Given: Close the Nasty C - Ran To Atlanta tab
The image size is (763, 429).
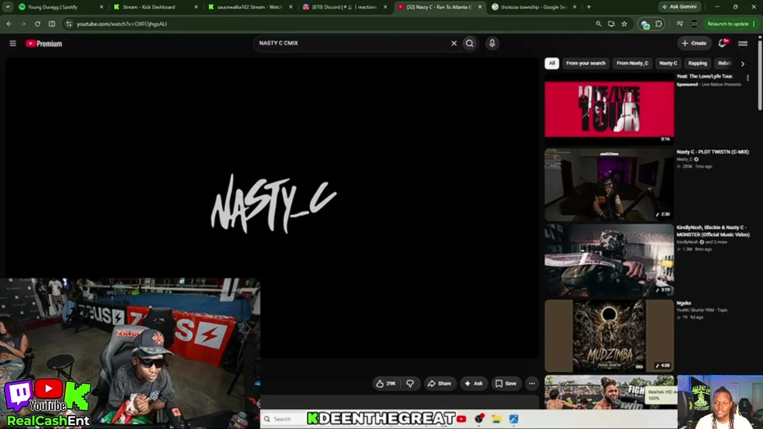Looking at the screenshot, I should 480,7.
